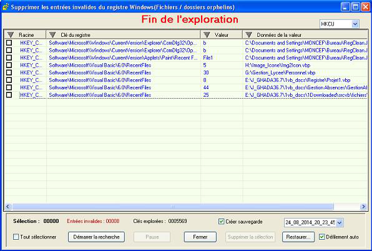Click the Gestion Absences data cell
This screenshot has height=251, width=372.
tap(306, 87)
